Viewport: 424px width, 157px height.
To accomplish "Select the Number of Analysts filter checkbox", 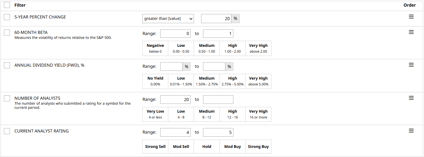I will 7,98.
